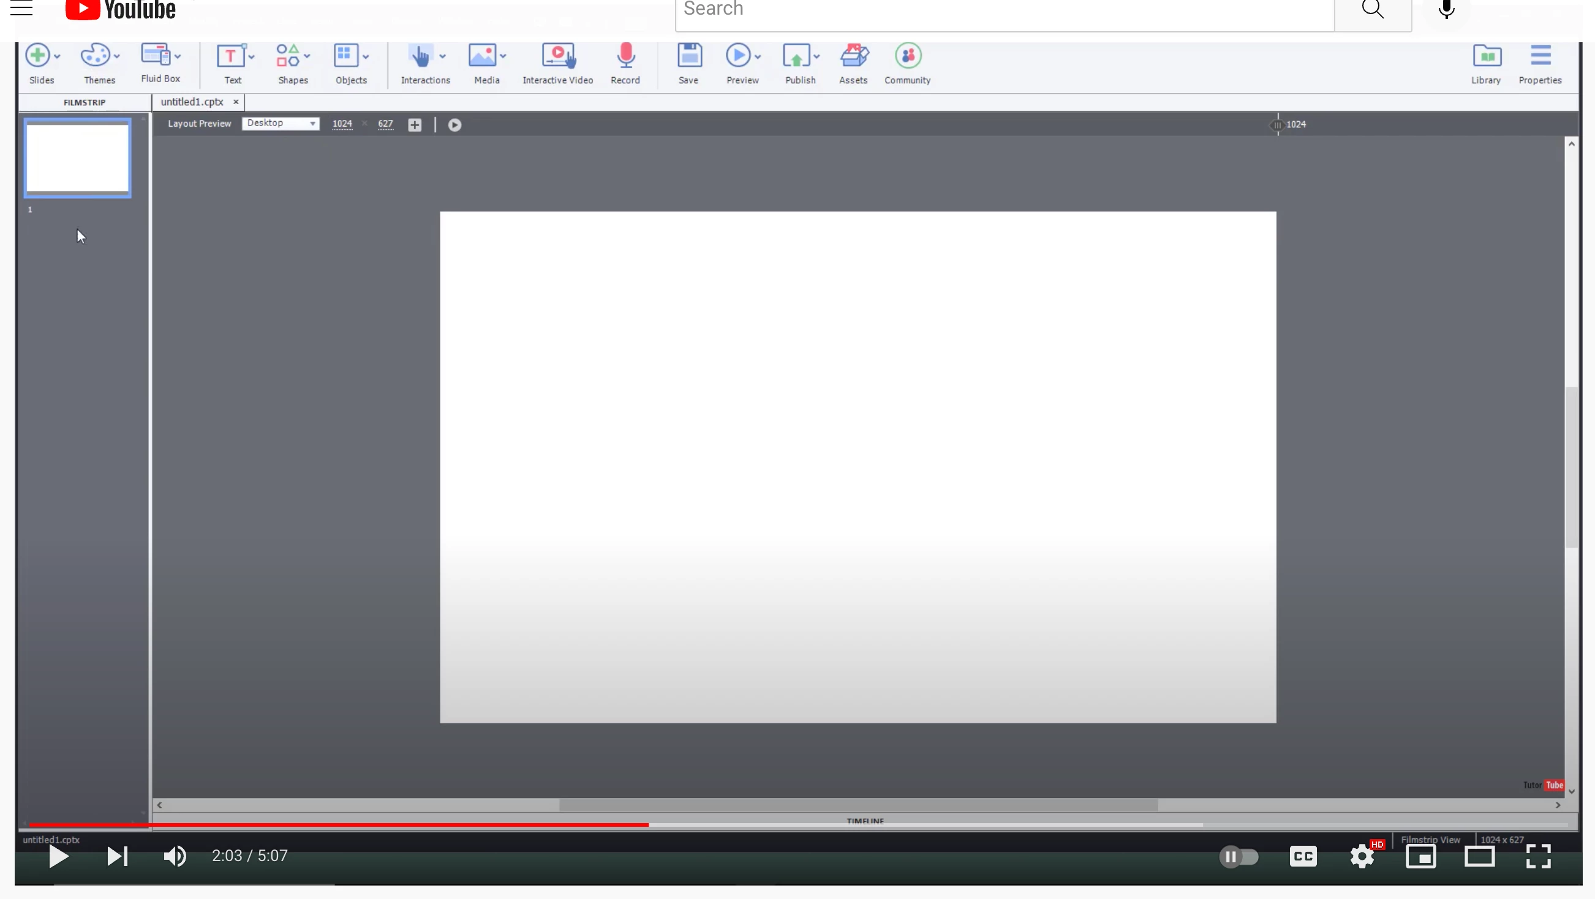
Task: Click the YouTube search button
Action: pyautogui.click(x=1372, y=10)
